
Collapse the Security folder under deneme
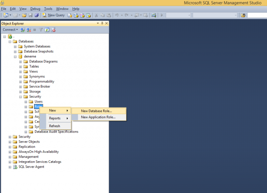coord(21,97)
